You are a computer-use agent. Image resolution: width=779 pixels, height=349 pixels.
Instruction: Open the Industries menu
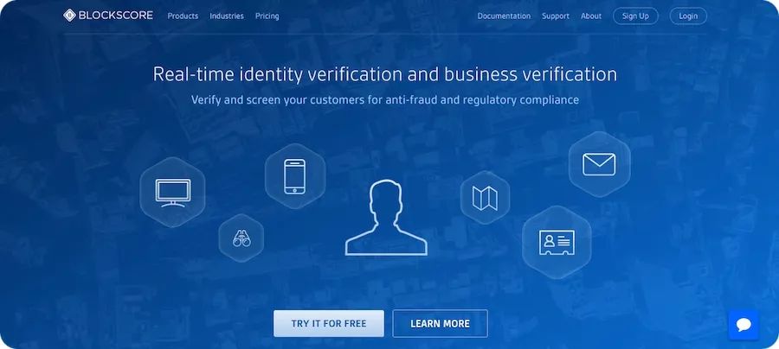tap(227, 16)
